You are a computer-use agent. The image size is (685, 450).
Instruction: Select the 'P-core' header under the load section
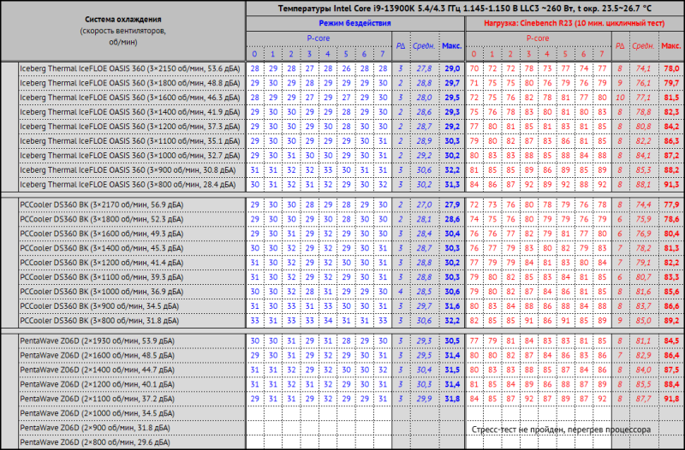(538, 38)
